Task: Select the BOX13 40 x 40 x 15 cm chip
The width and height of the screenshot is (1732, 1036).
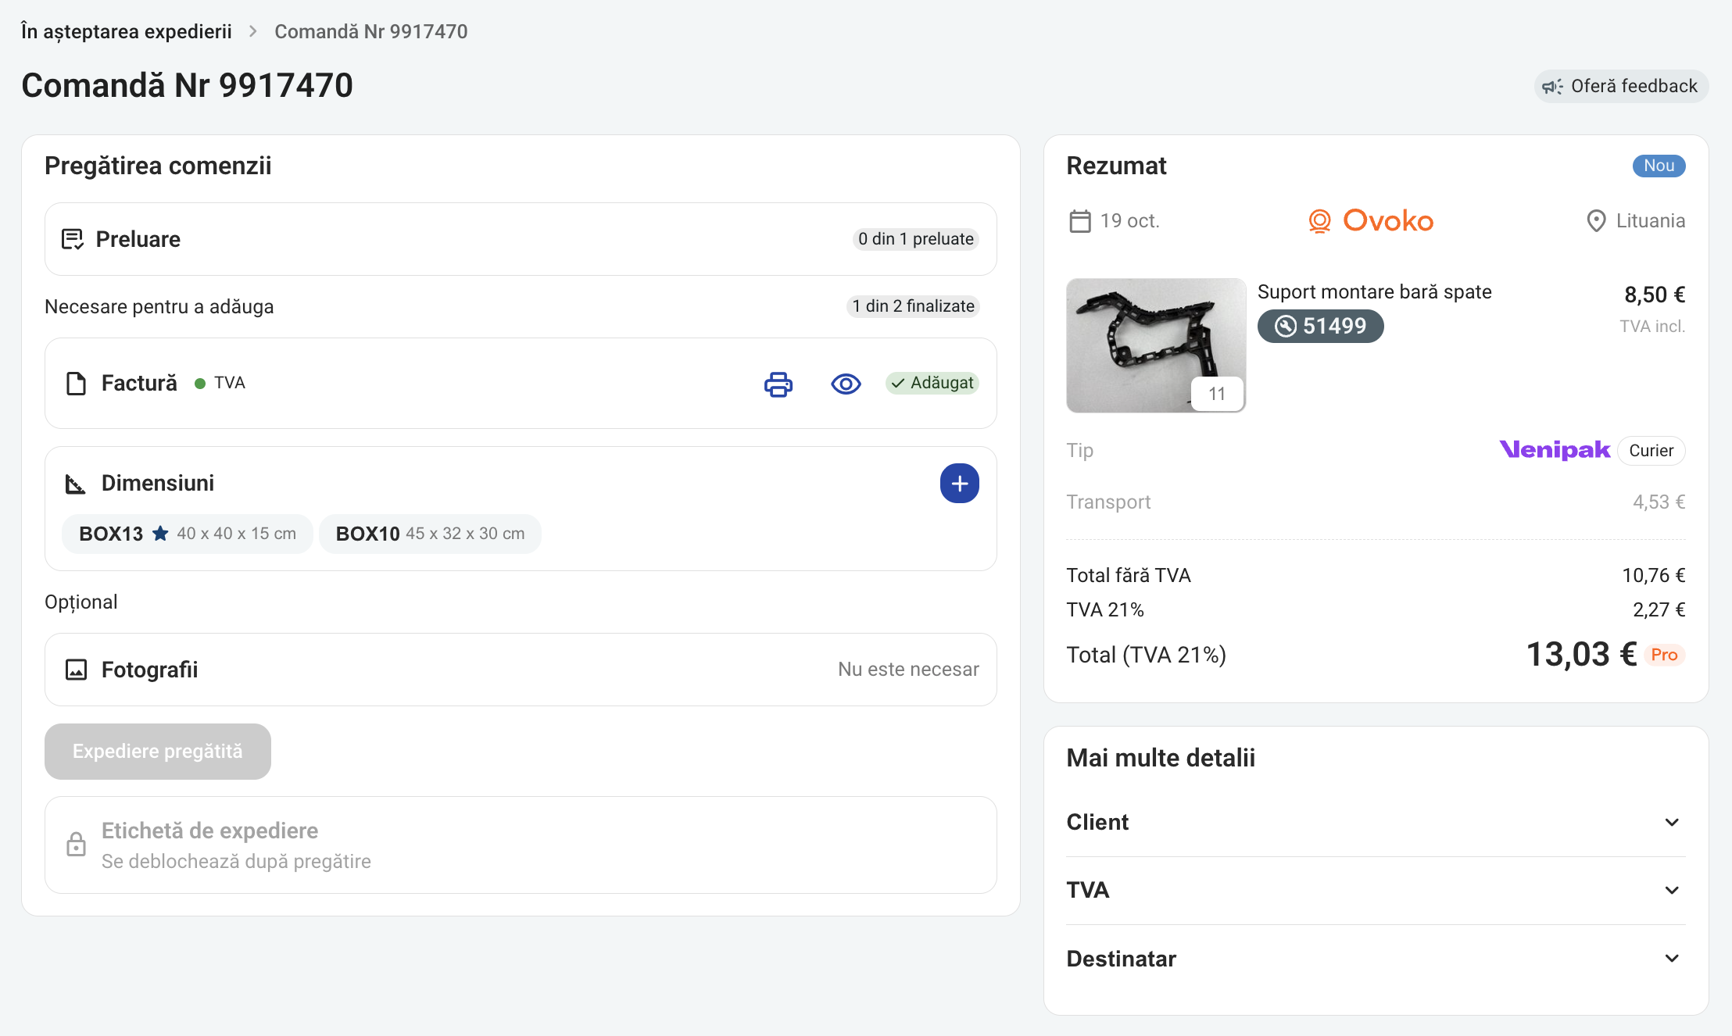Action: 188,534
